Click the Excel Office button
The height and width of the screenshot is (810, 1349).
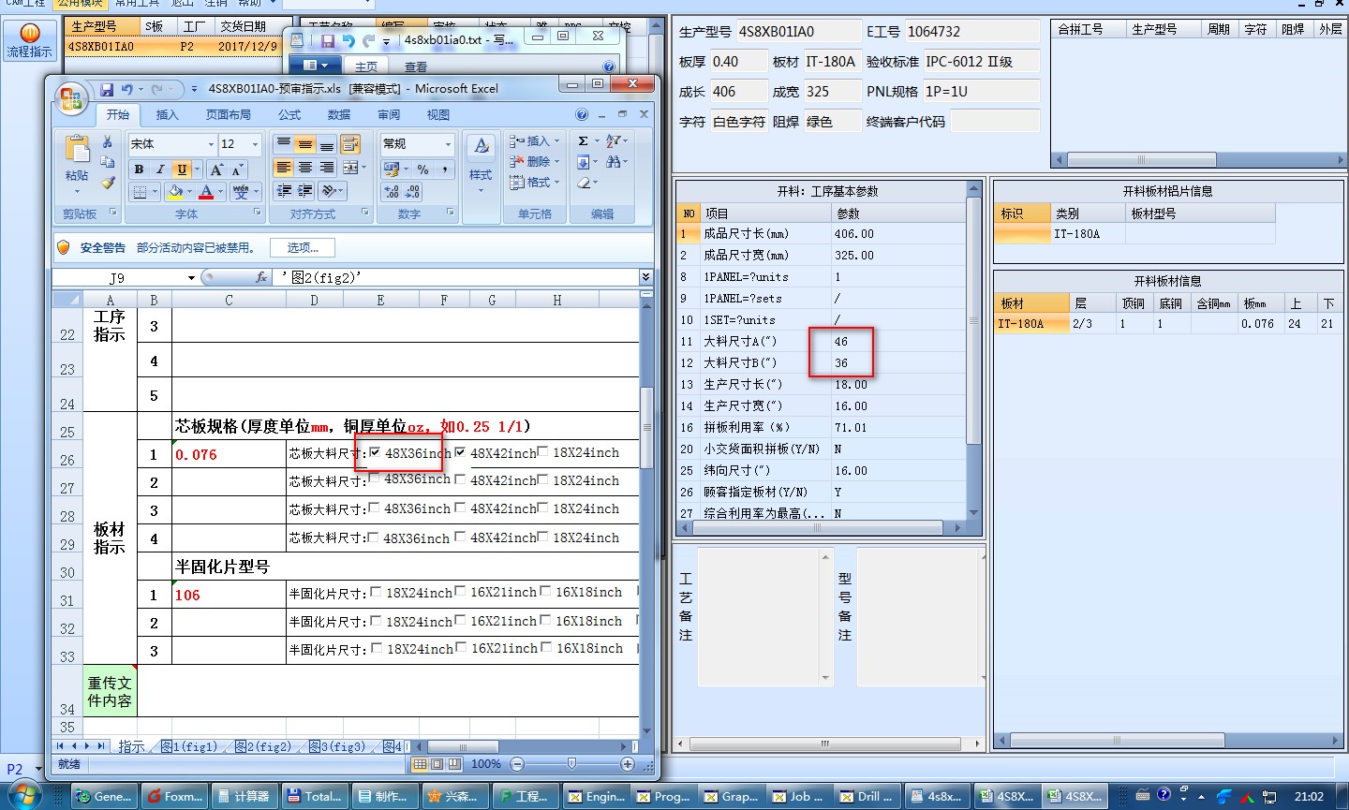[70, 97]
